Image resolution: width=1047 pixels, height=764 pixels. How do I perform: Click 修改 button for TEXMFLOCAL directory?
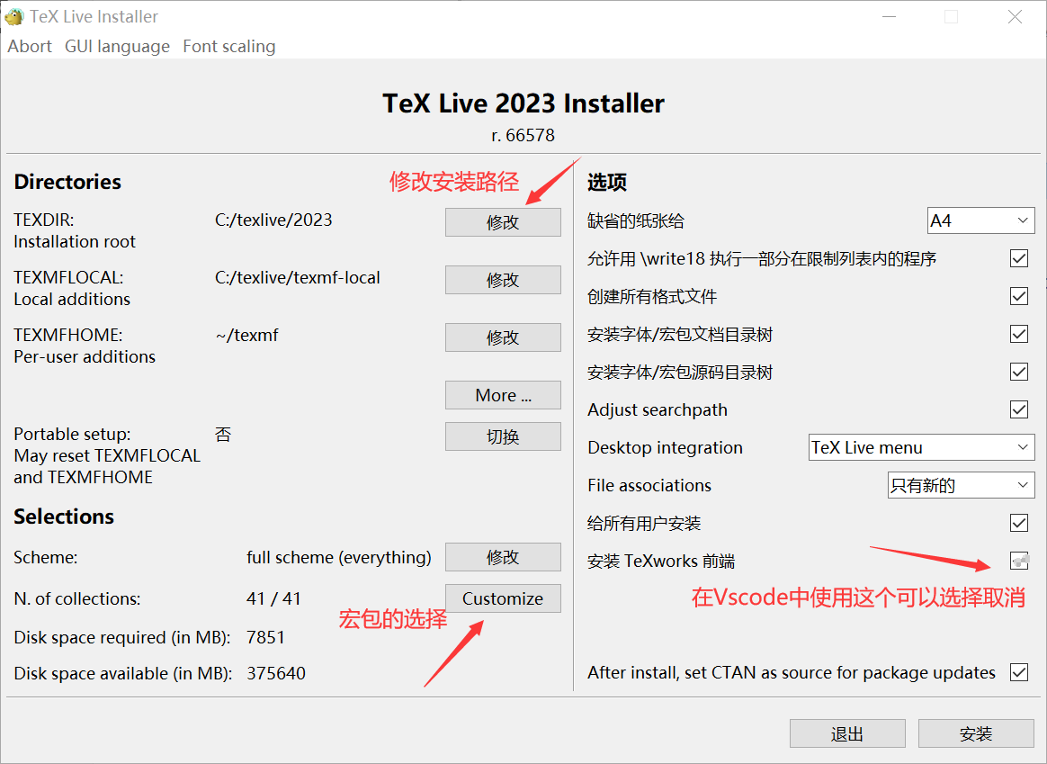503,280
